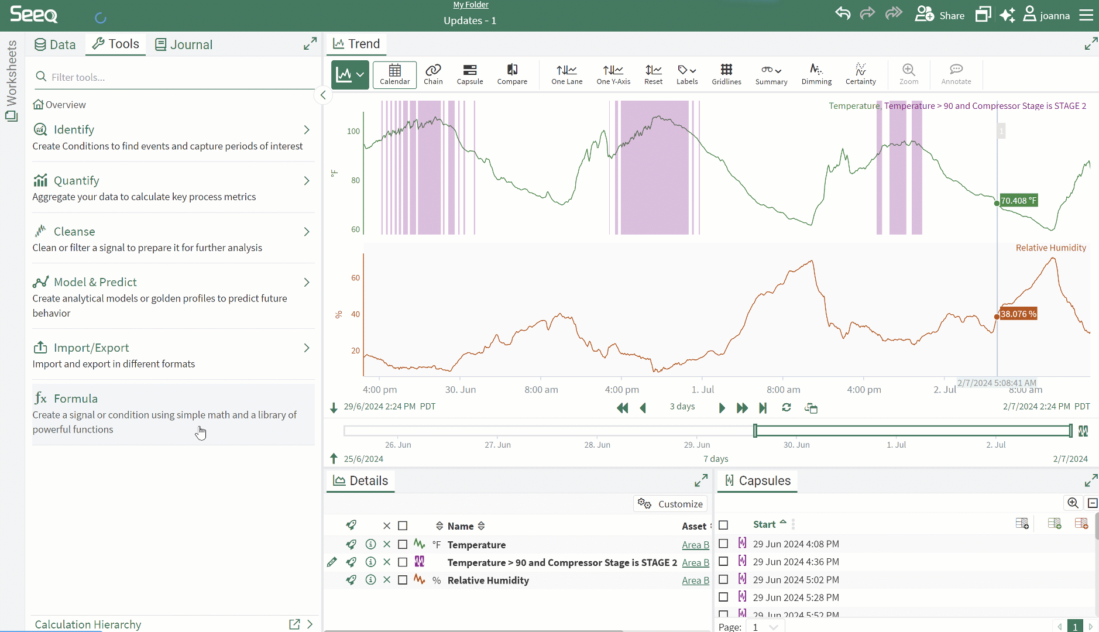
Task: Step forward with the playback advance arrow
Action: 722,408
